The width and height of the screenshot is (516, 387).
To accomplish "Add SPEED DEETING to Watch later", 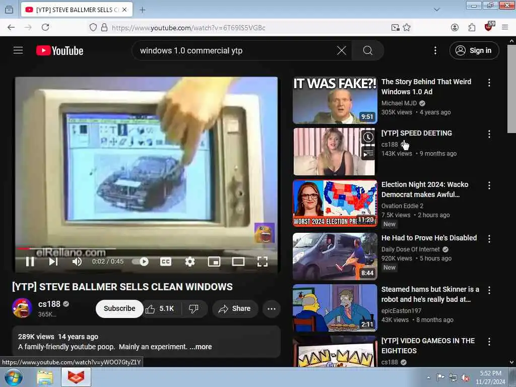I will click(368, 137).
